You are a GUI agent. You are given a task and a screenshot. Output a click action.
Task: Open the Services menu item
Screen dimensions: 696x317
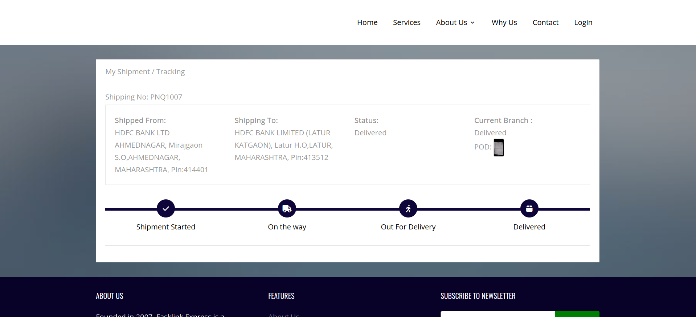click(407, 22)
